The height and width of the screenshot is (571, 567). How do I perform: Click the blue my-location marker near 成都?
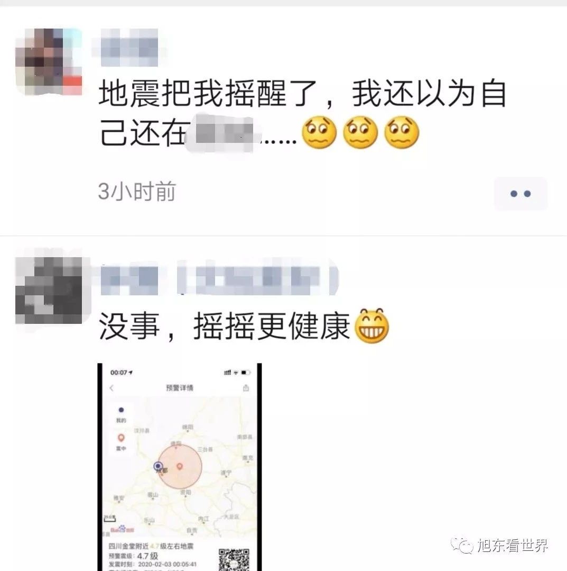(158, 466)
